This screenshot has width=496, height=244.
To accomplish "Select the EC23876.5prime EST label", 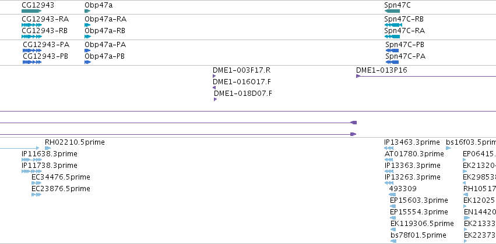I will coord(61,188).
